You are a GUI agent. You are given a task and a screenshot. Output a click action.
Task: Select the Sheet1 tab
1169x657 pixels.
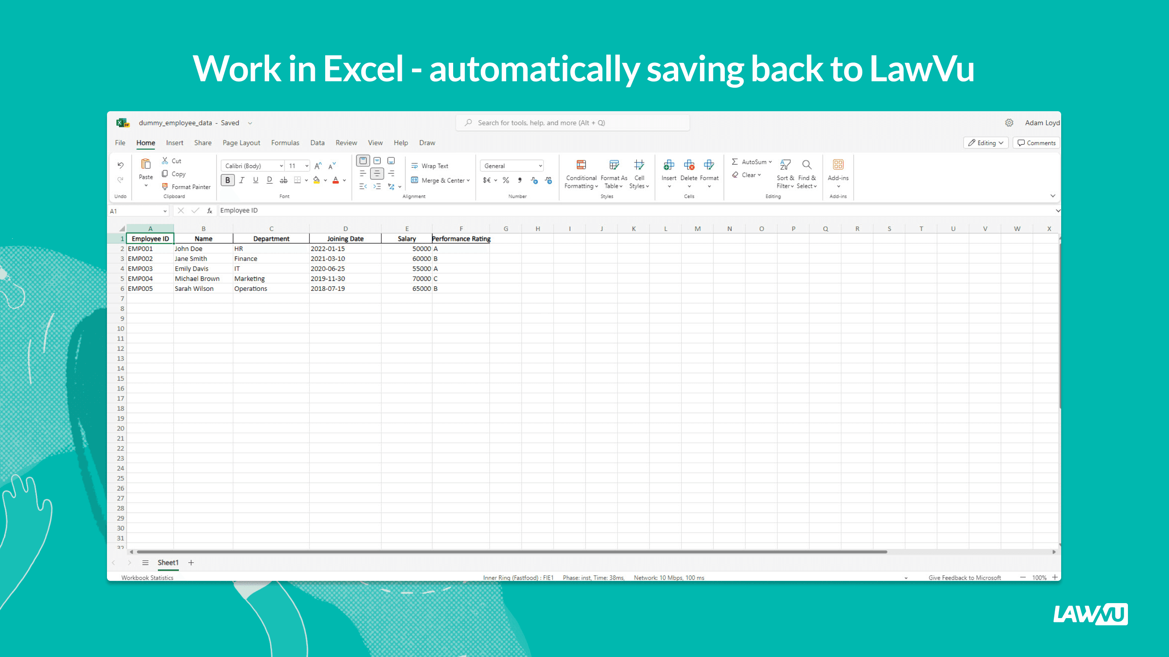tap(168, 562)
